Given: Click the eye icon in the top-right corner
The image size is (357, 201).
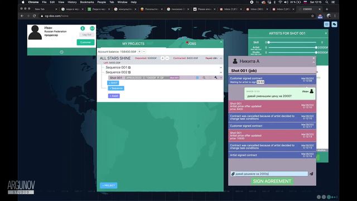Looking at the screenshot, I should (327, 25).
